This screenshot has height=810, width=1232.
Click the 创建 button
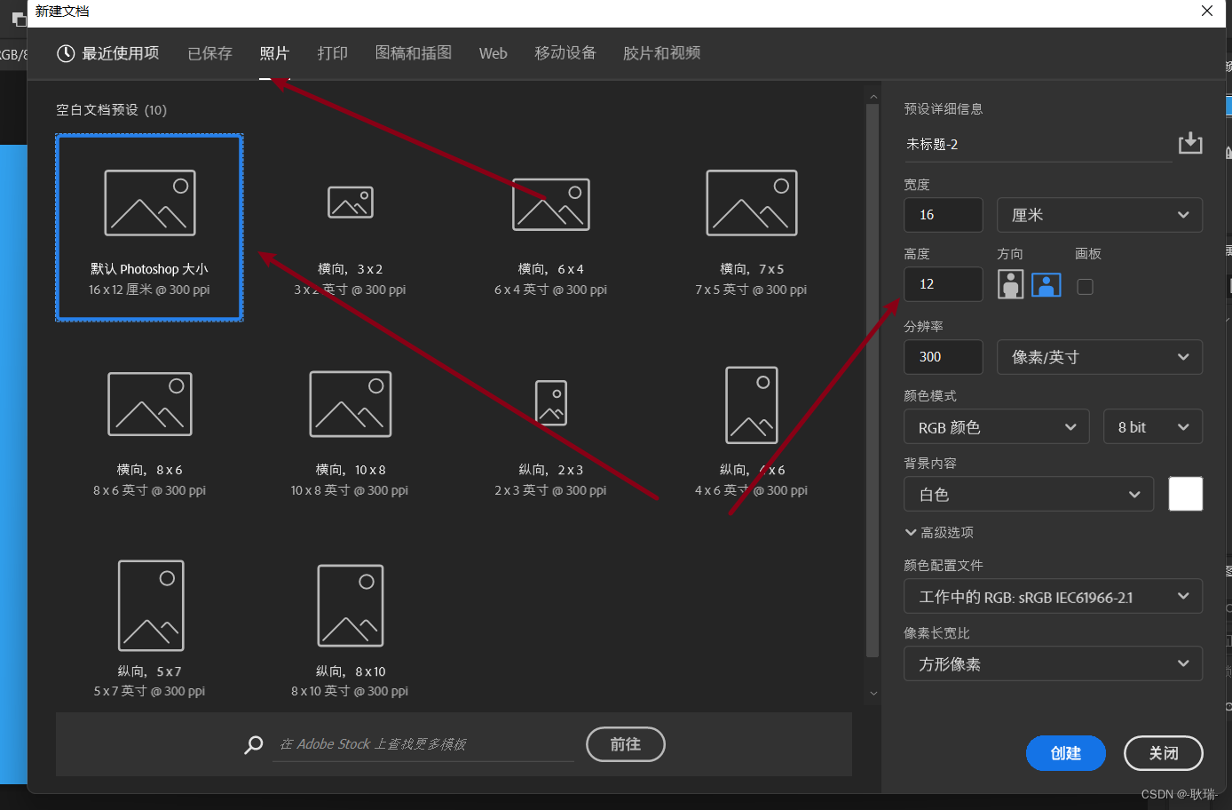coord(1065,753)
